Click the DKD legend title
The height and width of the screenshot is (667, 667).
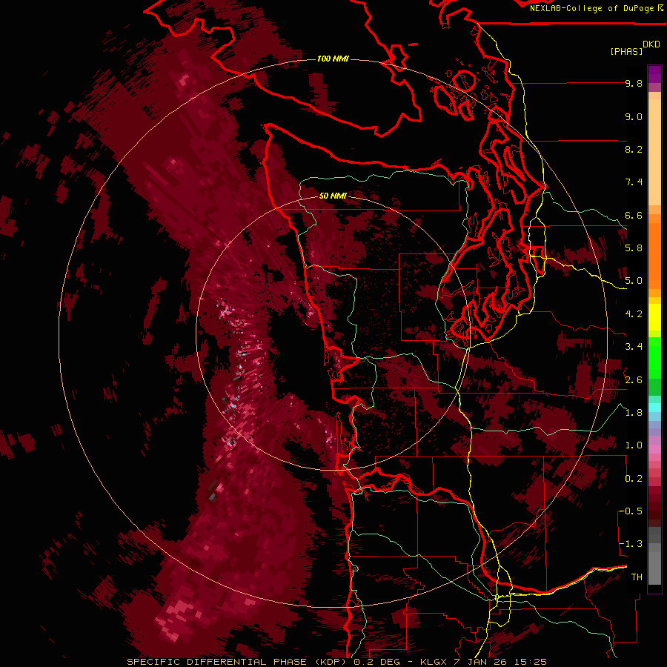[x=651, y=44]
